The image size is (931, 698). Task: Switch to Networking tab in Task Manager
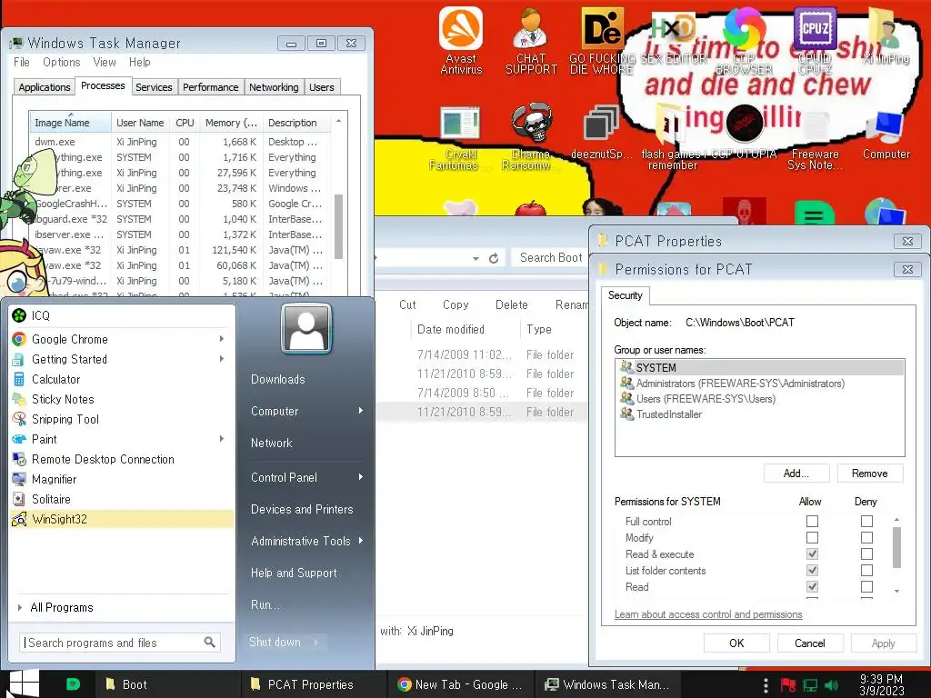pos(274,87)
